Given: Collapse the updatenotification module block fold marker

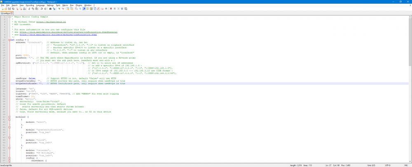Looking at the screenshot, I should click(x=10, y=127).
